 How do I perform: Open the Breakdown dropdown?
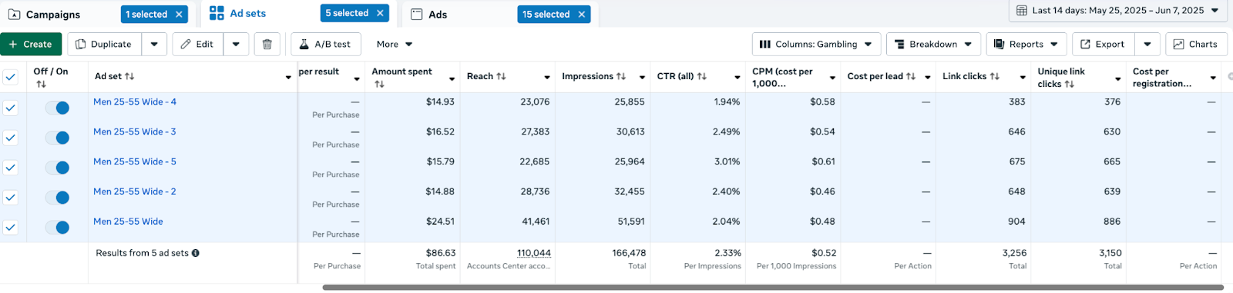(x=933, y=45)
